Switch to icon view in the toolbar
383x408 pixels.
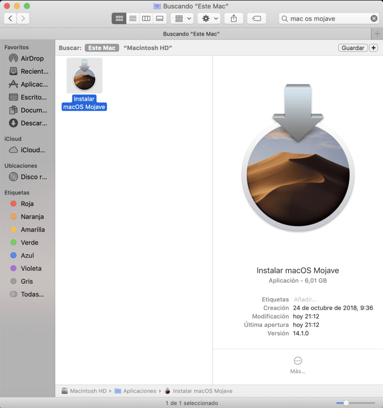tap(119, 18)
